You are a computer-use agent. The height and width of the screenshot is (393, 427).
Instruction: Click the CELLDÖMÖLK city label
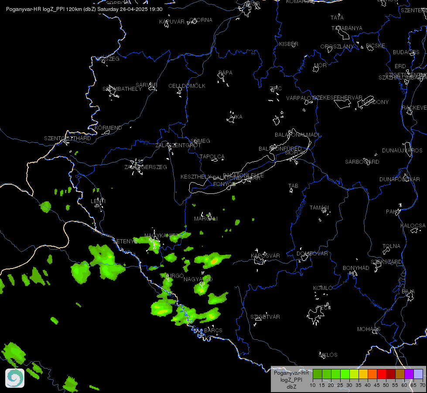pyautogui.click(x=187, y=86)
